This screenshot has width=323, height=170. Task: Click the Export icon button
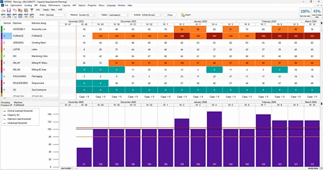tap(186, 15)
